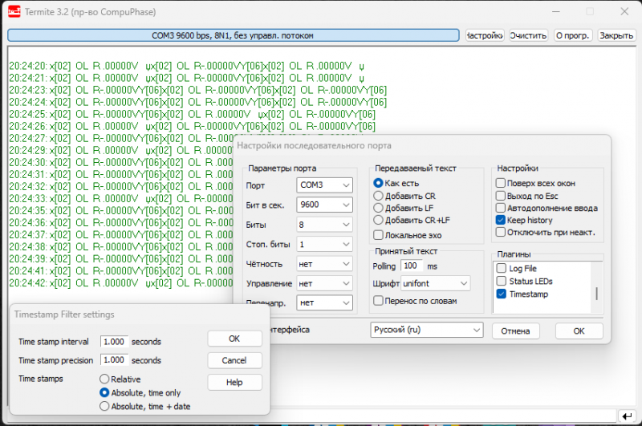Image resolution: width=642 pixels, height=426 pixels.
Task: Click the send Enter arrow icon
Action: [626, 415]
